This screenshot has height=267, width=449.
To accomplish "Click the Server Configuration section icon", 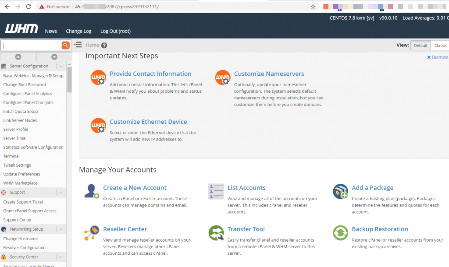I will pyautogui.click(x=4, y=66).
